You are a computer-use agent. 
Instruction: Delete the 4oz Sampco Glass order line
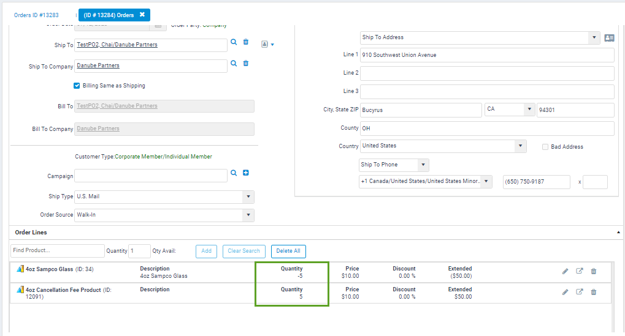click(594, 271)
